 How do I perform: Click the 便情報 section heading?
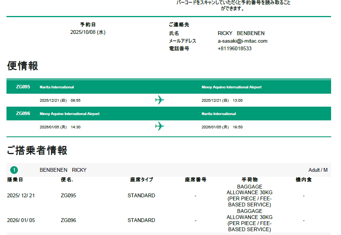22,66
